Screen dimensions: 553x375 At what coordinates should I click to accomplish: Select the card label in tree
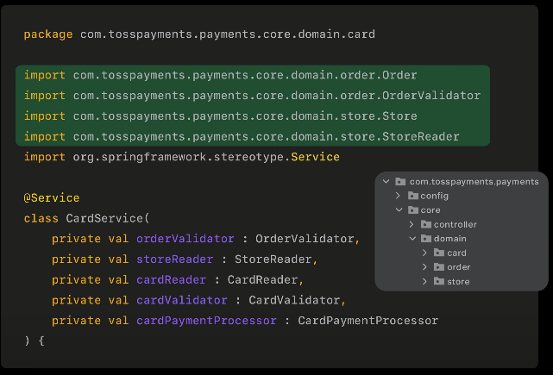pyautogui.click(x=456, y=253)
